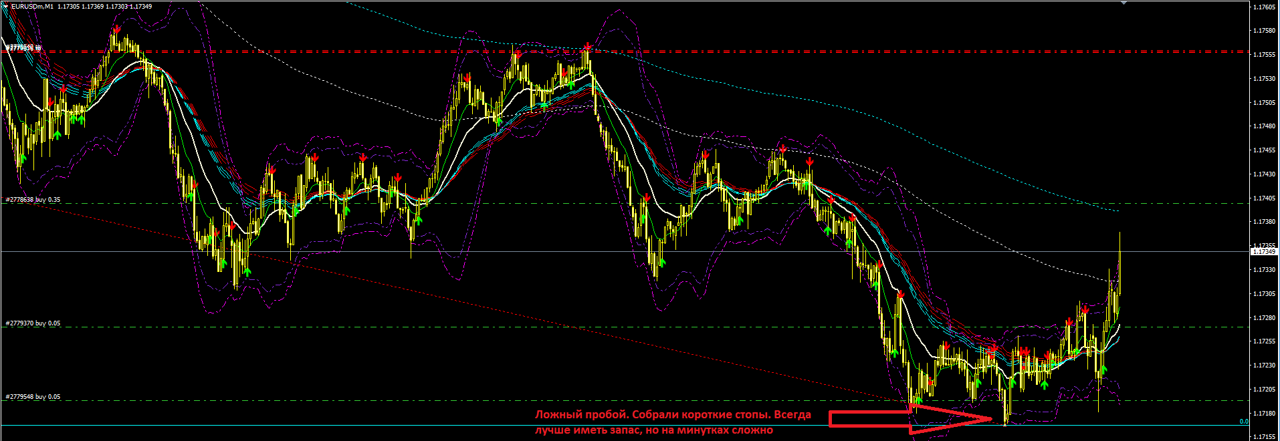The image size is (1280, 441).
Task: Open the one-click trading arrow beside EURUSDm
Action: (x=5, y=6)
